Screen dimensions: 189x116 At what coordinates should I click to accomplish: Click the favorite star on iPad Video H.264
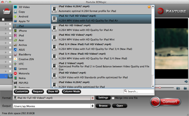click(149, 7)
